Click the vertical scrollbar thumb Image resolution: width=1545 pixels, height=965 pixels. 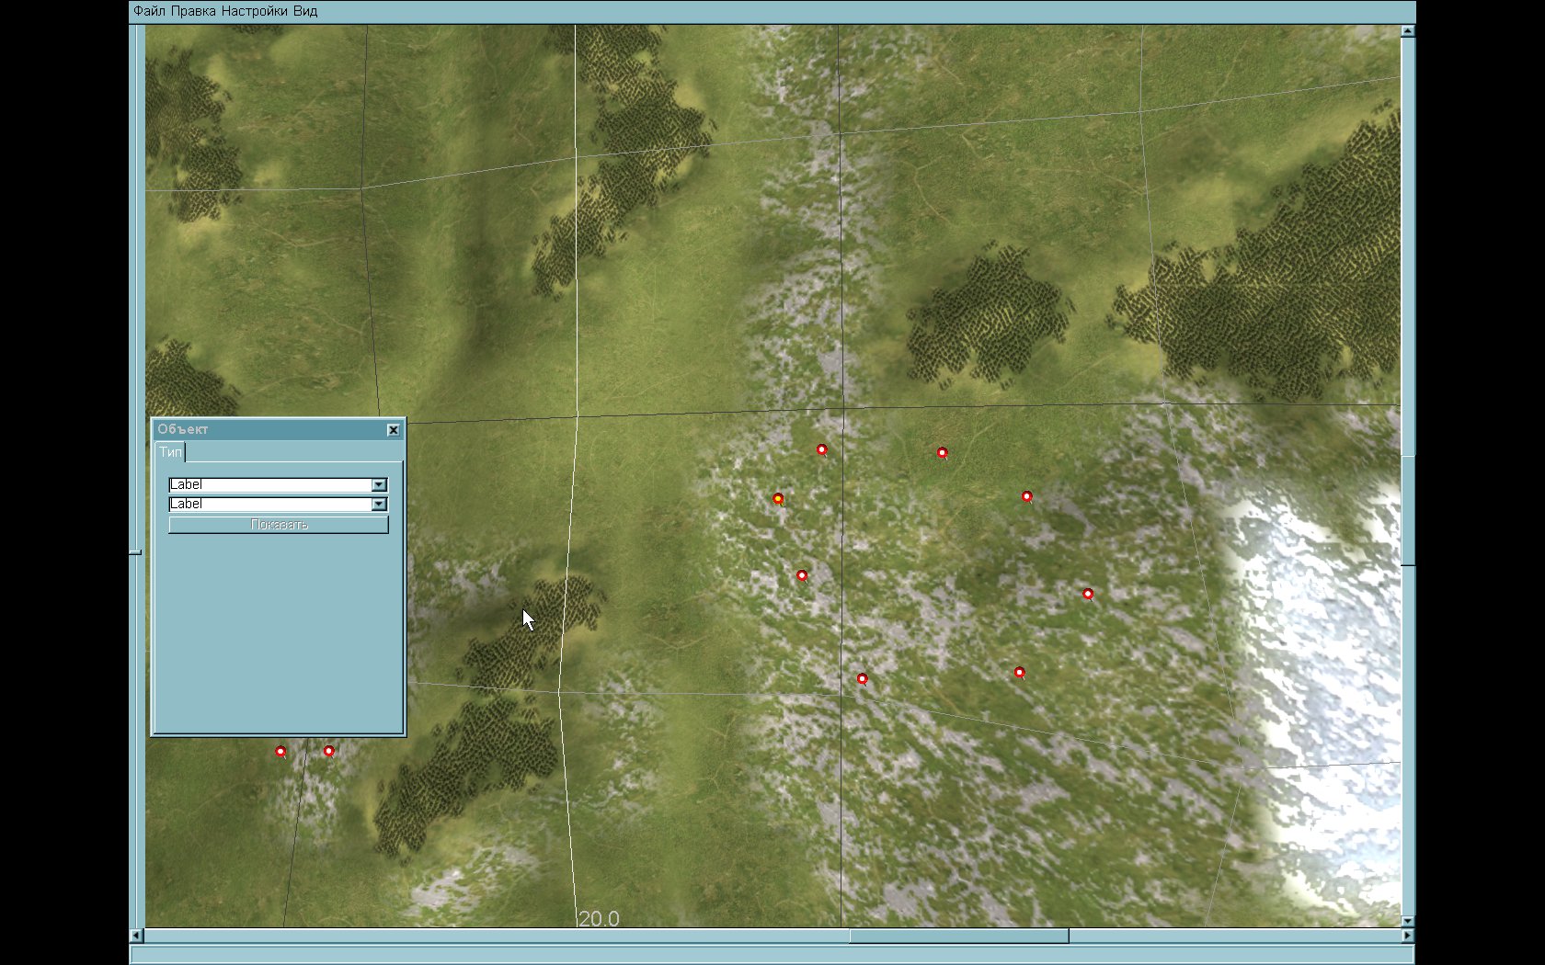coord(1408,509)
